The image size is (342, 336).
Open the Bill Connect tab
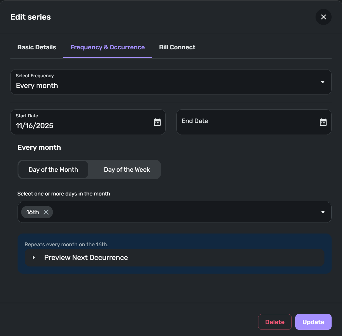pyautogui.click(x=177, y=47)
